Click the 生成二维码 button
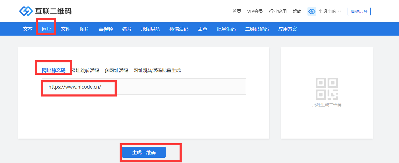Viewport: 399px width, 163px height. (144, 152)
